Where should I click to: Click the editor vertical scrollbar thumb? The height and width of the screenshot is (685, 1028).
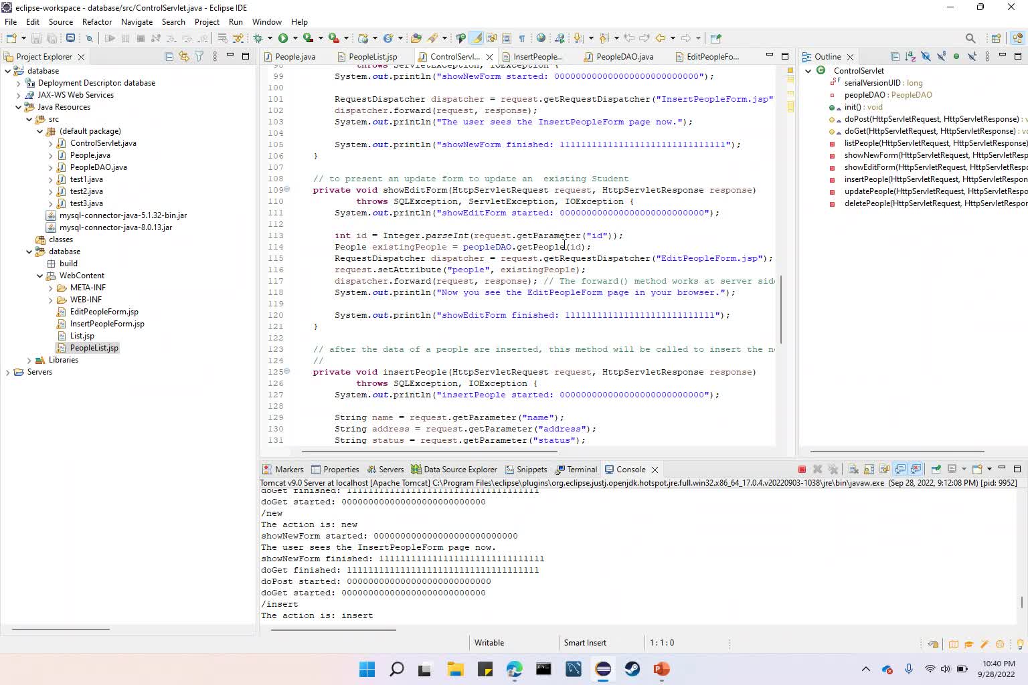(780, 310)
